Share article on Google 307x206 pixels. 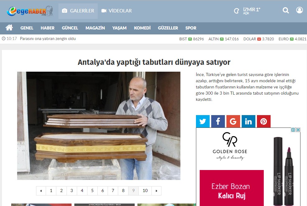(x=233, y=121)
